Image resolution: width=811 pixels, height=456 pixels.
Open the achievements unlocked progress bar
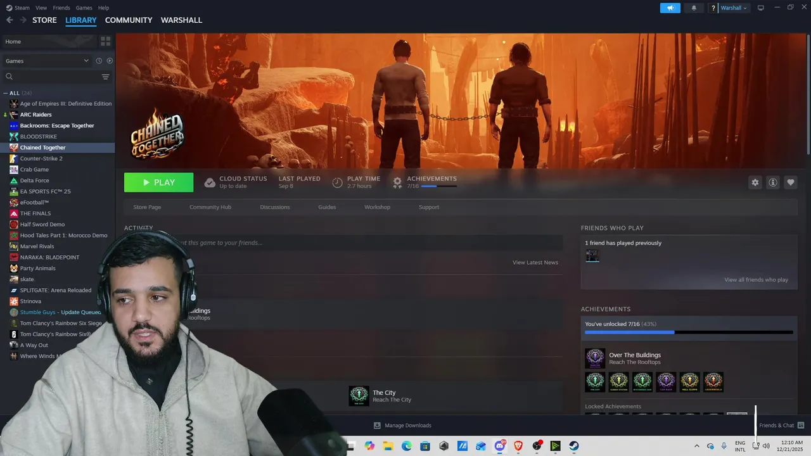coord(689,332)
